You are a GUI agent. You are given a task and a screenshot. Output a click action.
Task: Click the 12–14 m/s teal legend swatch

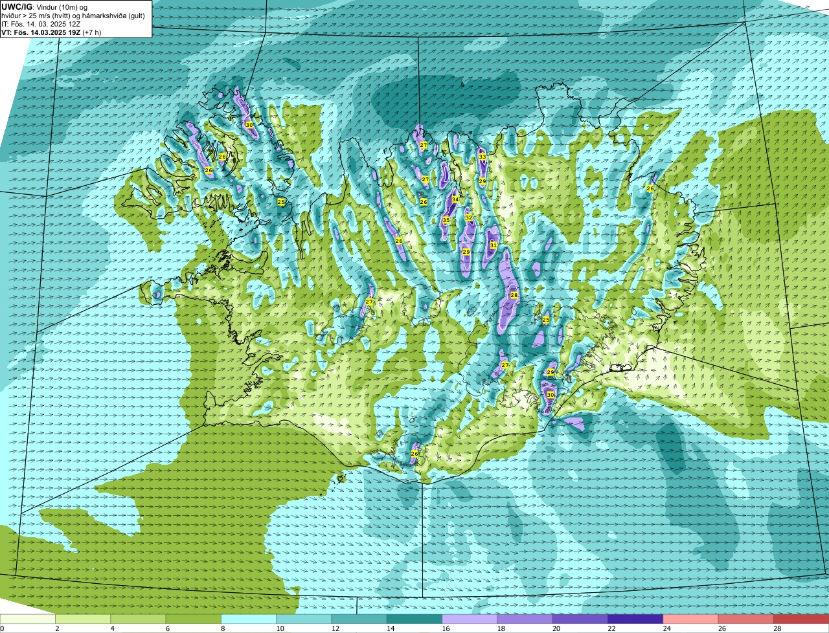coord(359,619)
